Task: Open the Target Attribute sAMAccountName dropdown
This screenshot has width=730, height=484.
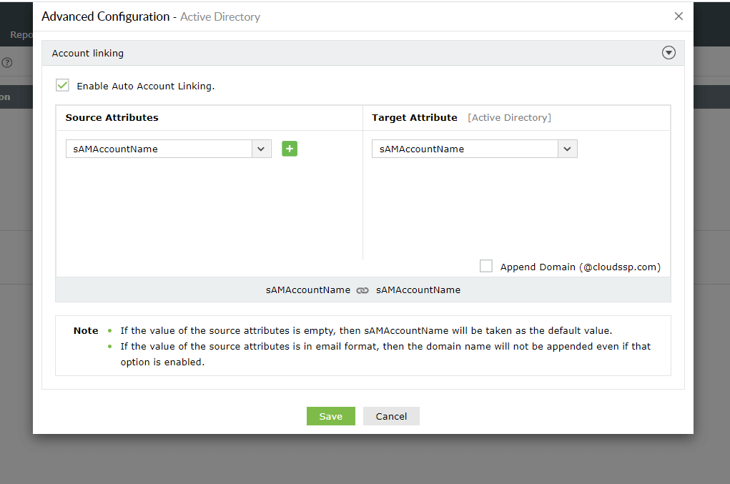Action: 465,149
